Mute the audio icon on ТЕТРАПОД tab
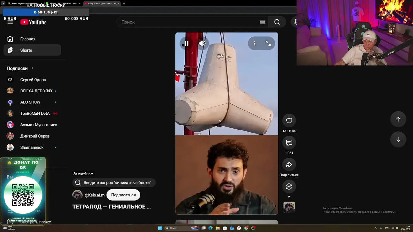Screen dimensions: 413x232 click(x=115, y=3)
